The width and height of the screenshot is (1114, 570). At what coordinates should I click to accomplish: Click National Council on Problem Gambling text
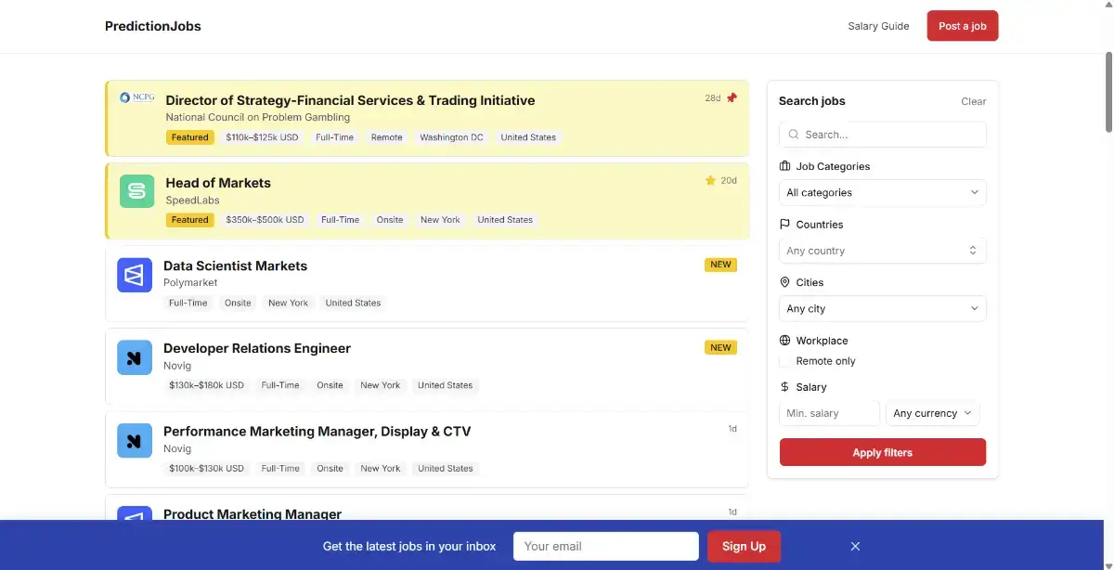(258, 117)
